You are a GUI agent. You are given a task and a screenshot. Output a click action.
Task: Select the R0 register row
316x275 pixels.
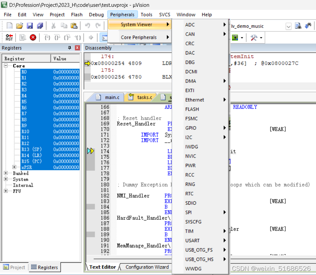[x=50, y=72]
